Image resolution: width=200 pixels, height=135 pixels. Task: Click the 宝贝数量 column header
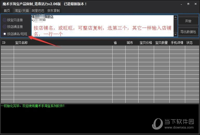coord(162,43)
